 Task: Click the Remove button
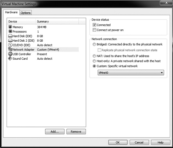[76, 132]
